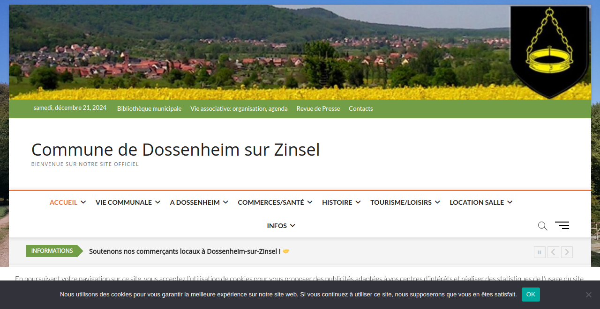Screen dimensions: 600x309
Task: Open the search magnifier icon
Action: tap(542, 226)
